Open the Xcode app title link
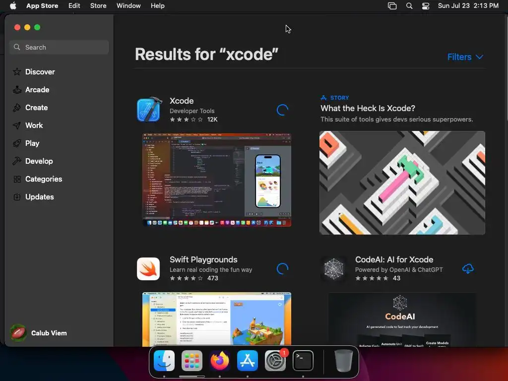The height and width of the screenshot is (381, 508). (182, 101)
